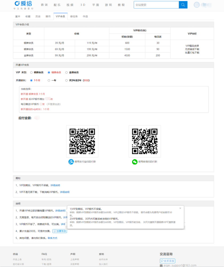Open the 做任务 tab
The image size is (224, 267).
point(74,17)
